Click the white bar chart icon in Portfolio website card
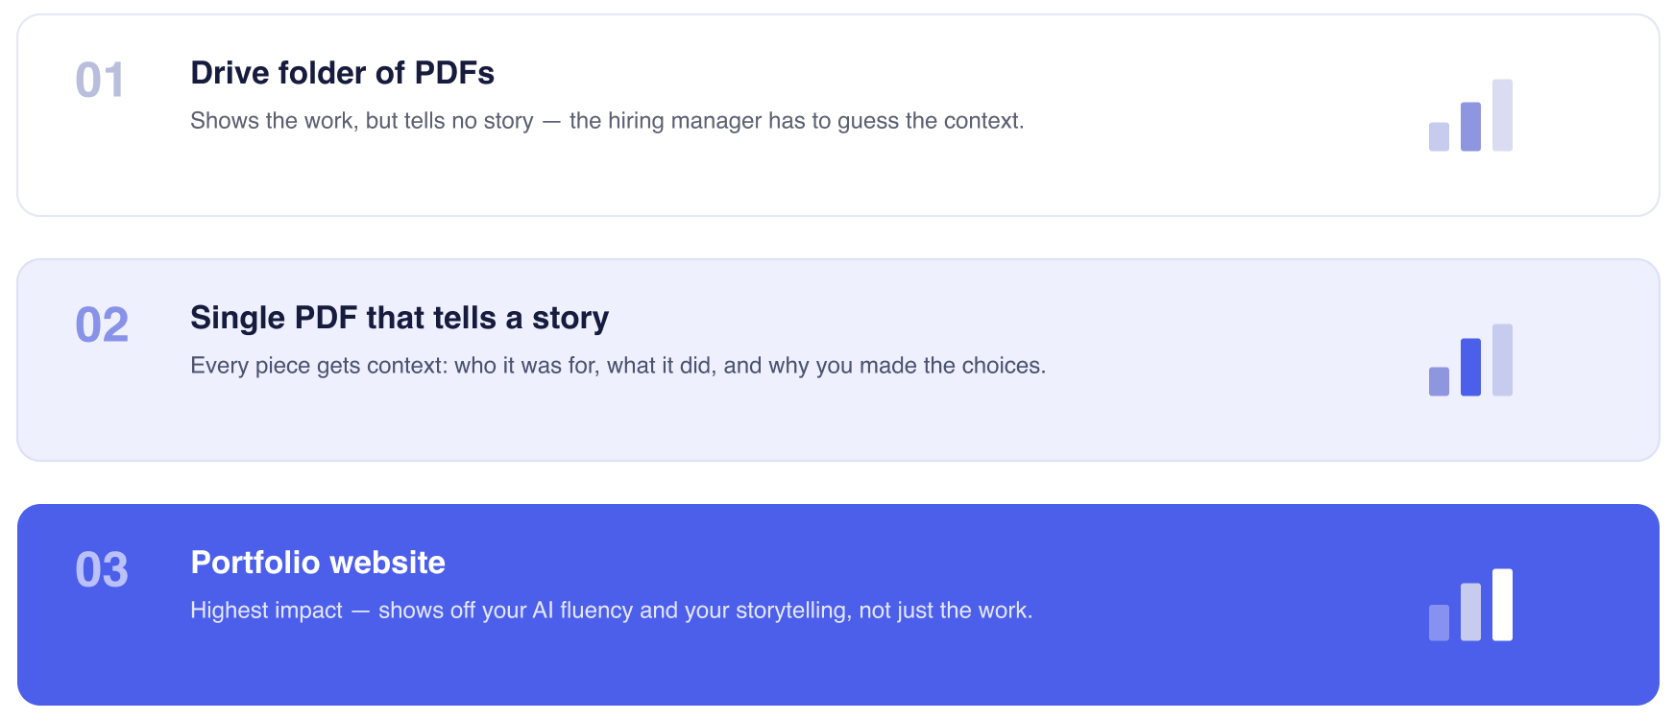The width and height of the screenshot is (1673, 720). [x=1470, y=605]
